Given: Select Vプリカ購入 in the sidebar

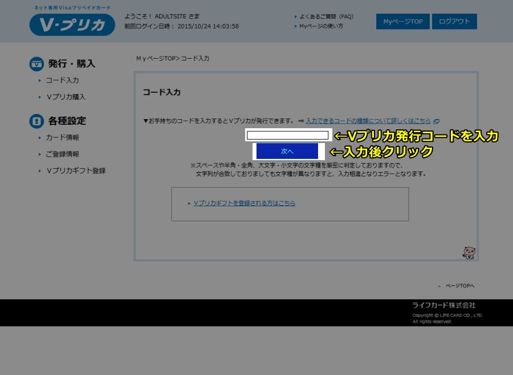Looking at the screenshot, I should tap(66, 97).
